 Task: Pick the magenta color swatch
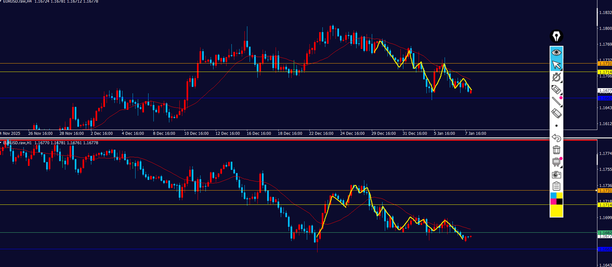[x=553, y=202]
